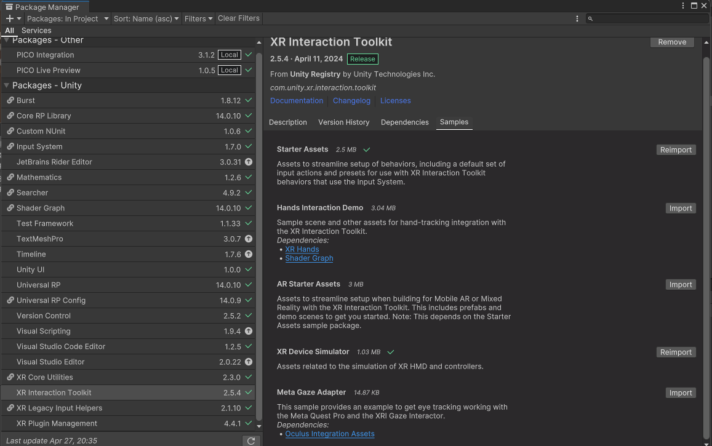Screen dimensions: 712x446
Task: Select the XR Plugin Management package
Action: [128, 423]
